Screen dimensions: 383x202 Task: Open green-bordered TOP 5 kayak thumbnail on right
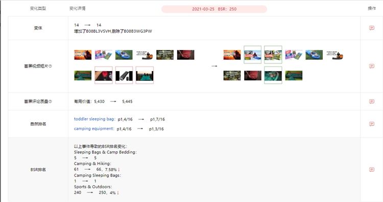pos(253,55)
